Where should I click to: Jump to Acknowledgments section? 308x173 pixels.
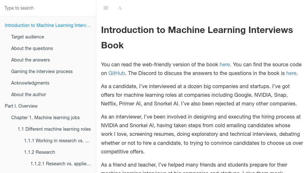tap(30, 83)
